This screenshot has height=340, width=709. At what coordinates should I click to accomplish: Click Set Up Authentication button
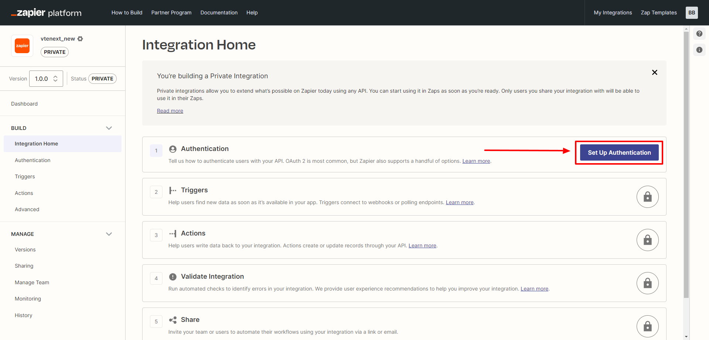(619, 152)
